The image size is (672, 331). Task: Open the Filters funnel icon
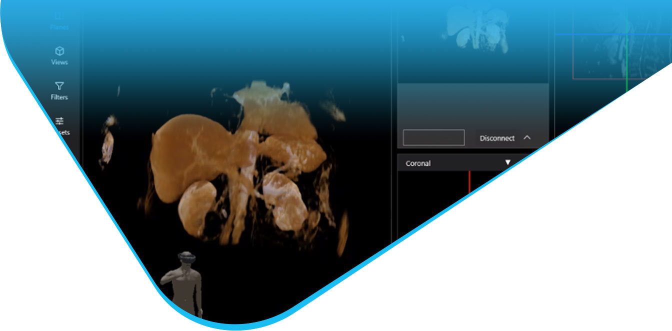coord(59,86)
